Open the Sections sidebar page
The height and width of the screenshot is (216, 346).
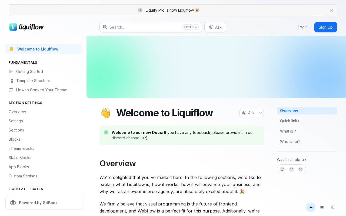[44, 130]
